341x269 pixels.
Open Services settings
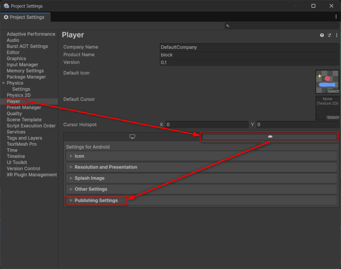pos(16,132)
